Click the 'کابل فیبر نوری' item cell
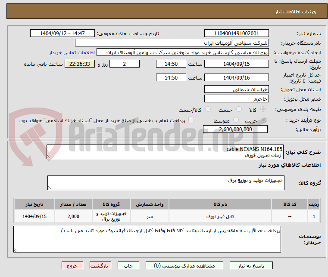The image size is (328, 277). tap(220, 216)
